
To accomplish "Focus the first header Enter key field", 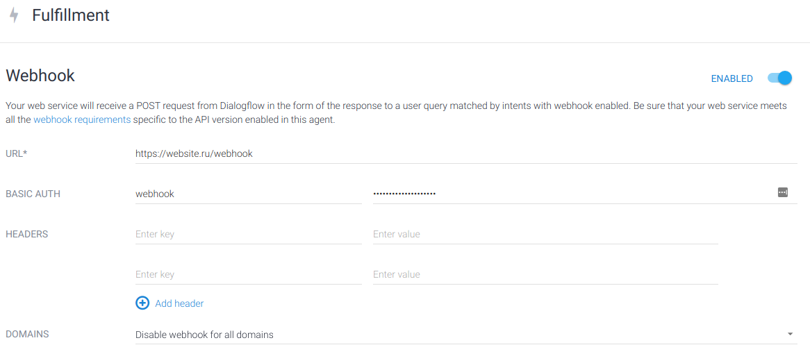I will [248, 234].
